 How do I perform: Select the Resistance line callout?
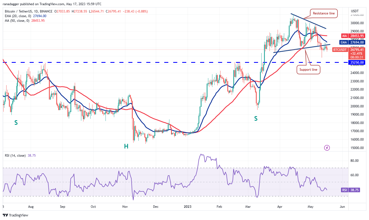point(323,13)
